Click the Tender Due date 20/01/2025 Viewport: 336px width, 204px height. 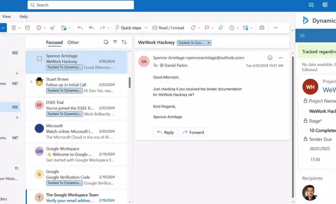click(x=320, y=149)
